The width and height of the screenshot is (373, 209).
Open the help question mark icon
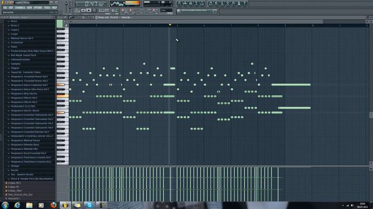[245, 3]
